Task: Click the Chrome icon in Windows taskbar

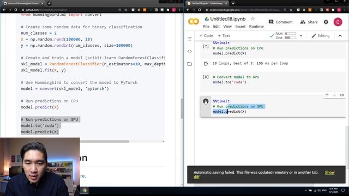Action: coord(85,191)
